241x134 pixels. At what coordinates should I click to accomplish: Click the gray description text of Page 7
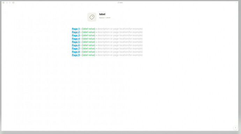pyautogui.click(x=120, y=48)
